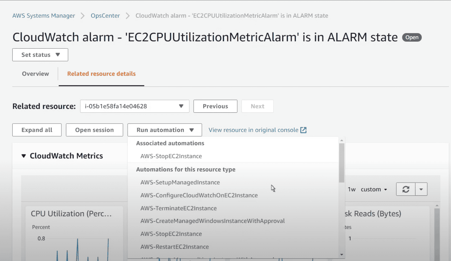This screenshot has height=261, width=451.
Task: Click the refresh metrics icon
Action: [x=406, y=189]
